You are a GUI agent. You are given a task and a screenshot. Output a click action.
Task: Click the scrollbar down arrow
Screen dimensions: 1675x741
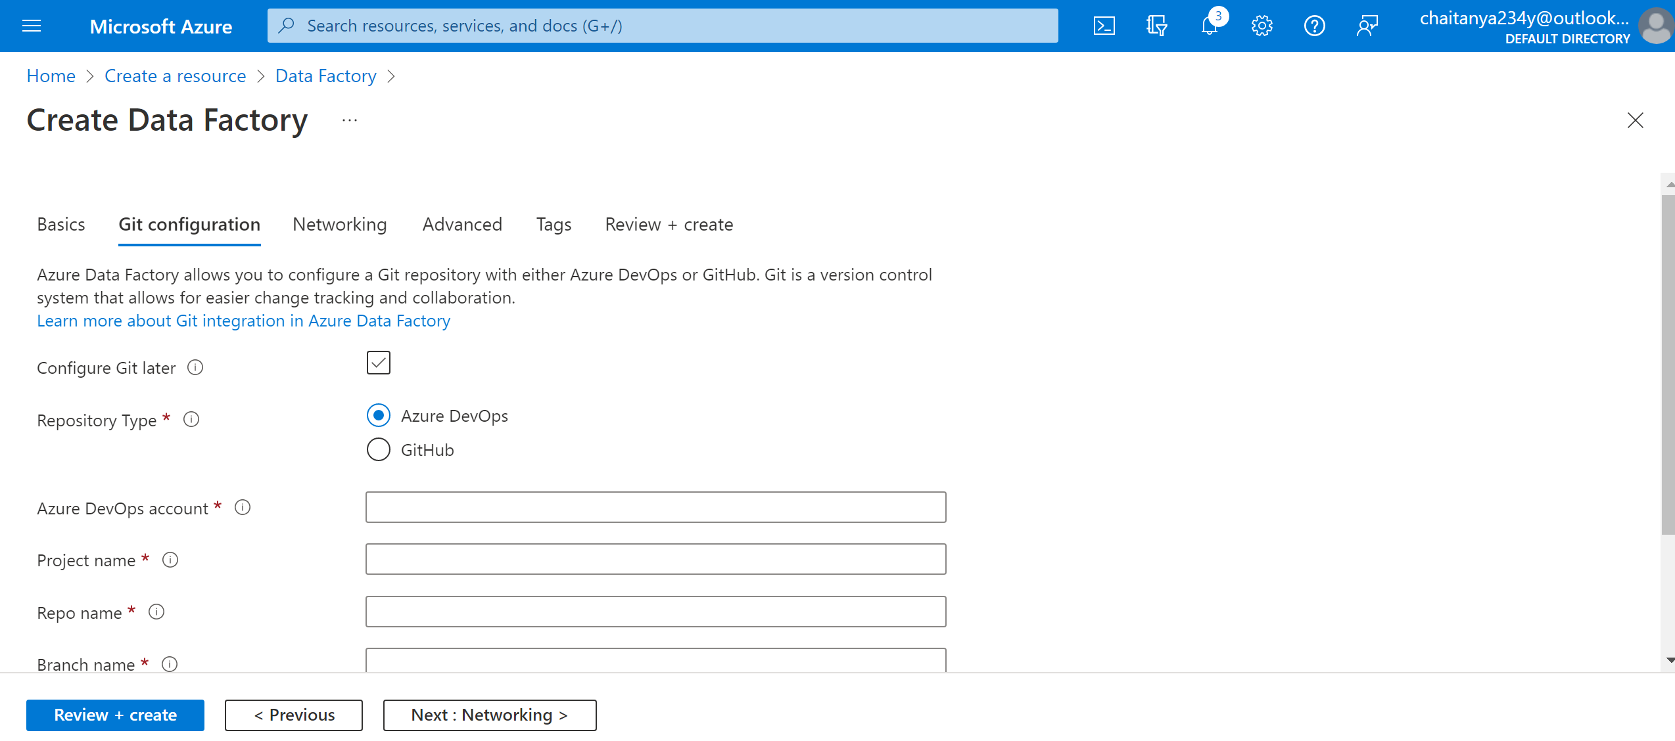click(x=1669, y=660)
